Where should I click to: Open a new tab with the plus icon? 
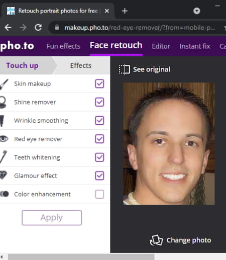point(125,11)
